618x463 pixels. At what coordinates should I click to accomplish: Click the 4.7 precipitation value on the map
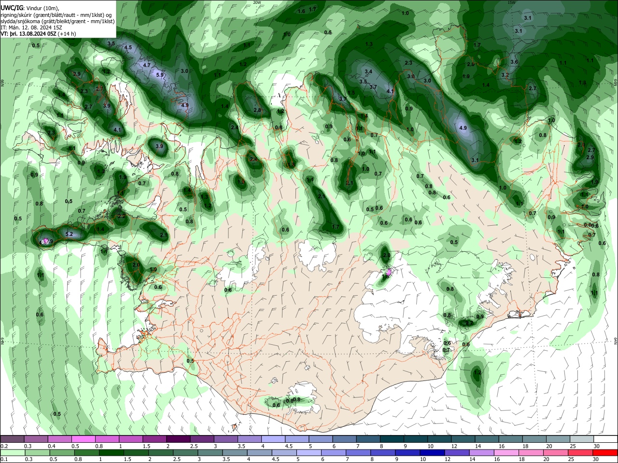pos(147,65)
